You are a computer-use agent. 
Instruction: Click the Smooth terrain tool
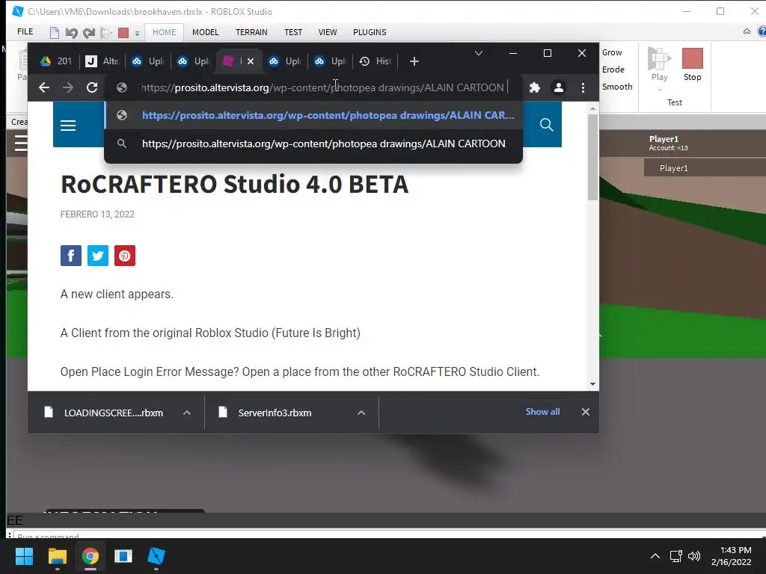tap(617, 87)
